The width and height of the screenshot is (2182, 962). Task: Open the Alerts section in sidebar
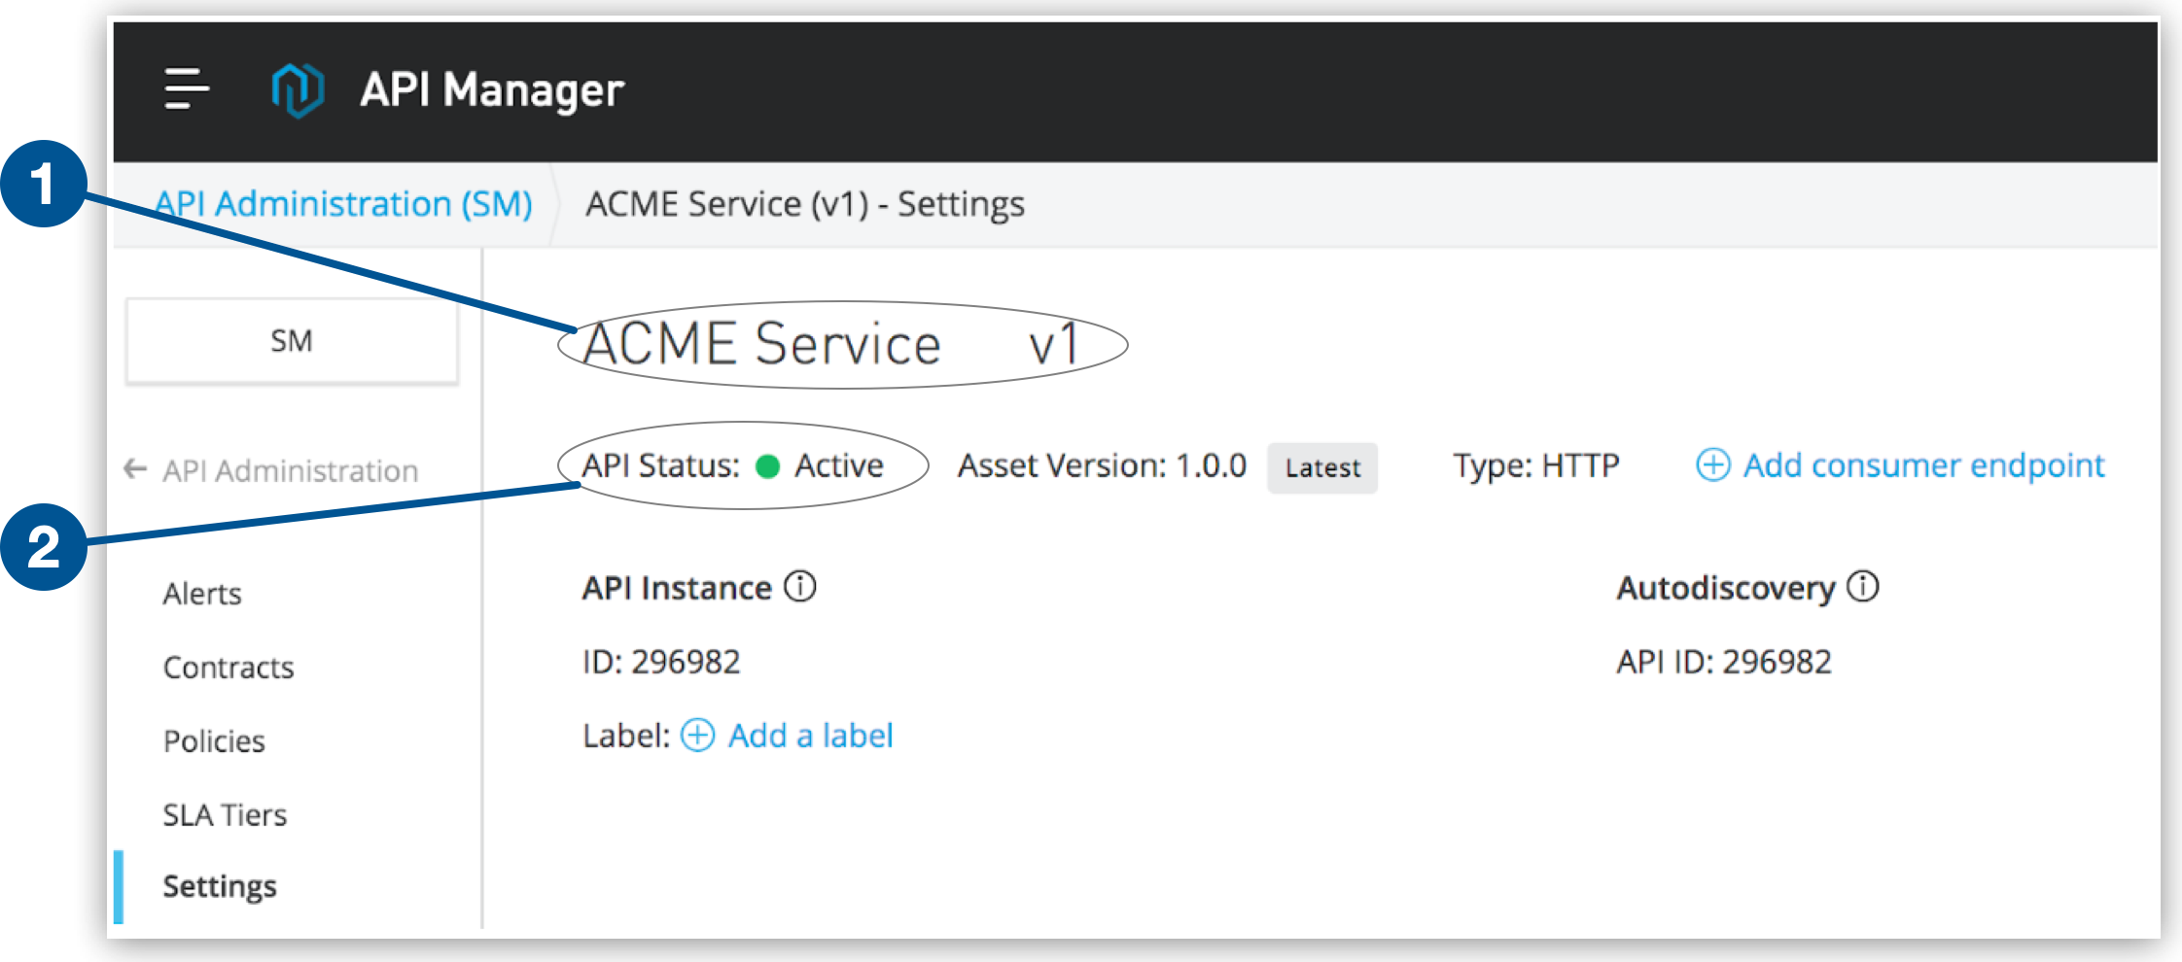[202, 594]
